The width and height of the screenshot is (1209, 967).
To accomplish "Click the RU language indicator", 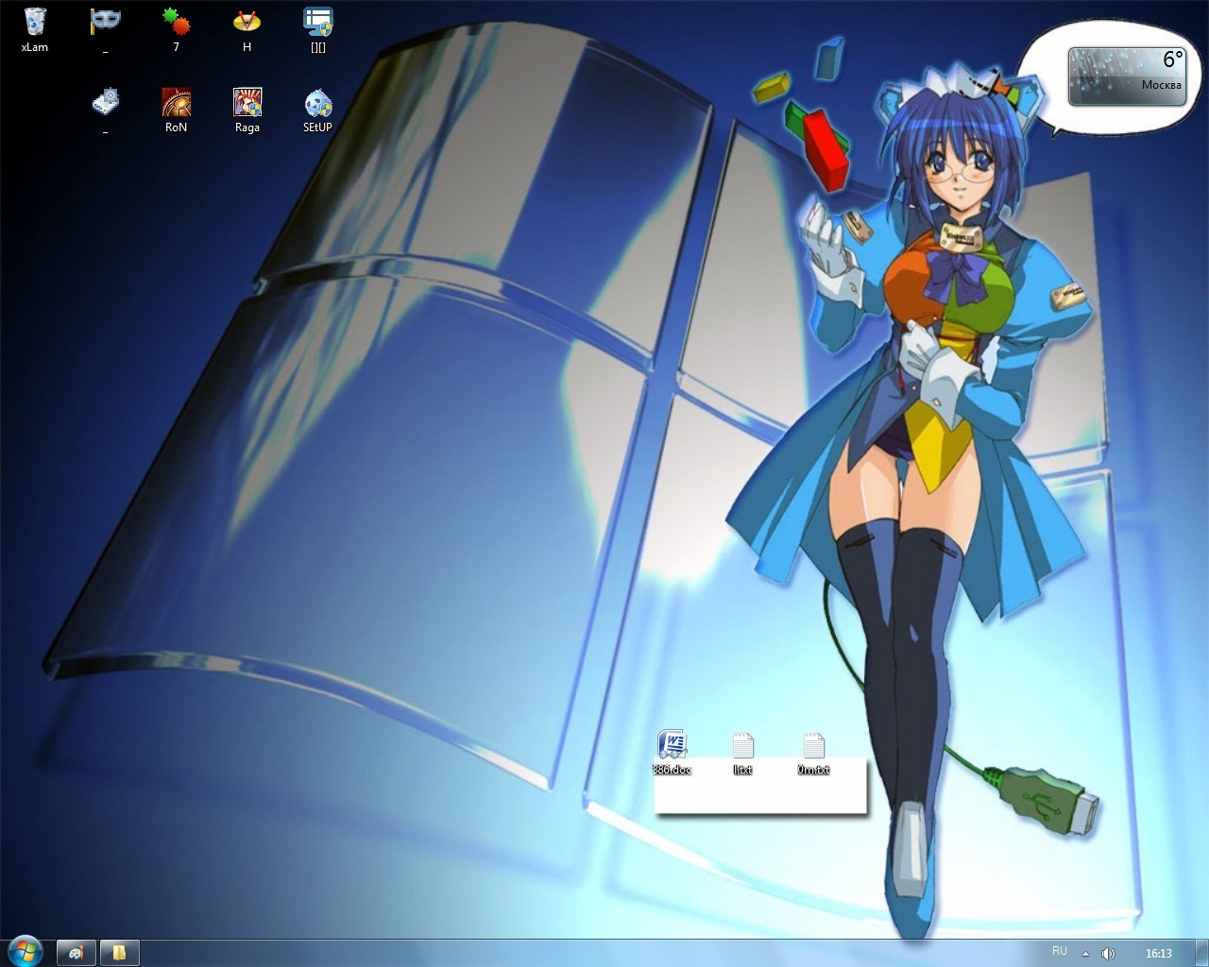I will [x=1060, y=951].
